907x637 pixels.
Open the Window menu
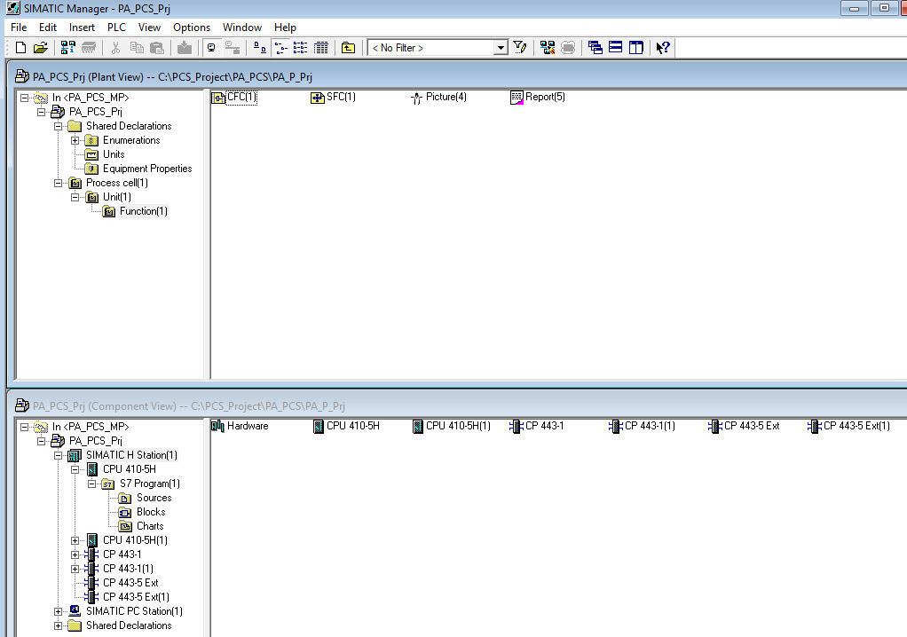(241, 28)
